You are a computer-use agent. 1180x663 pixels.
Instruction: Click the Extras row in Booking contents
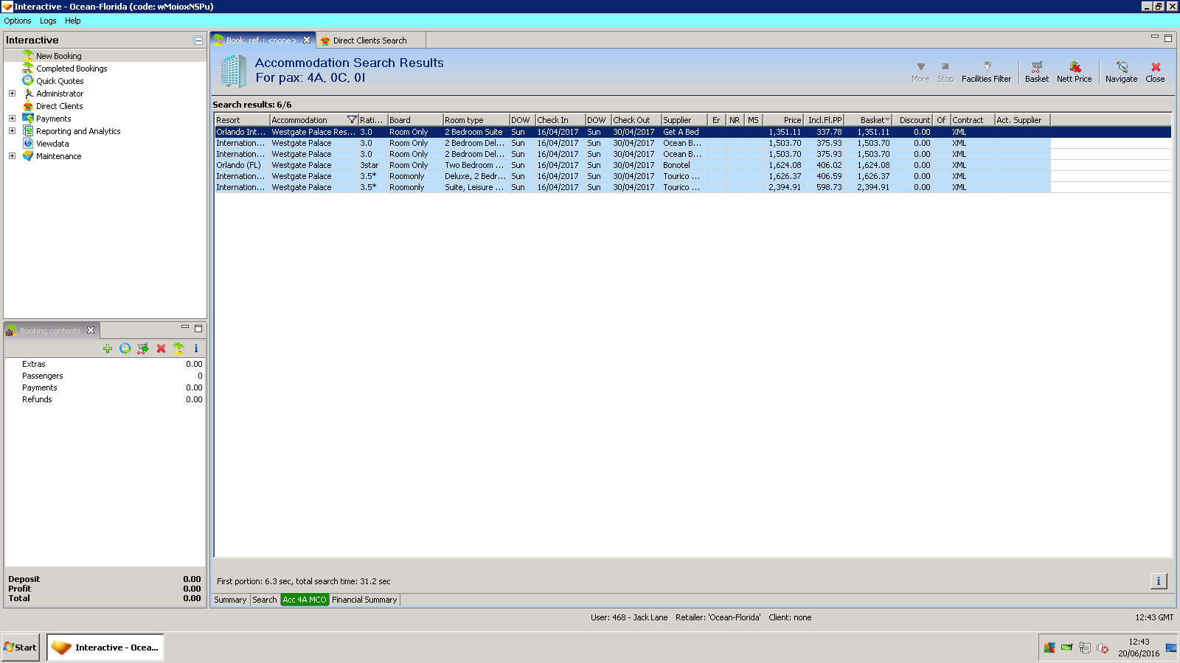[105, 364]
